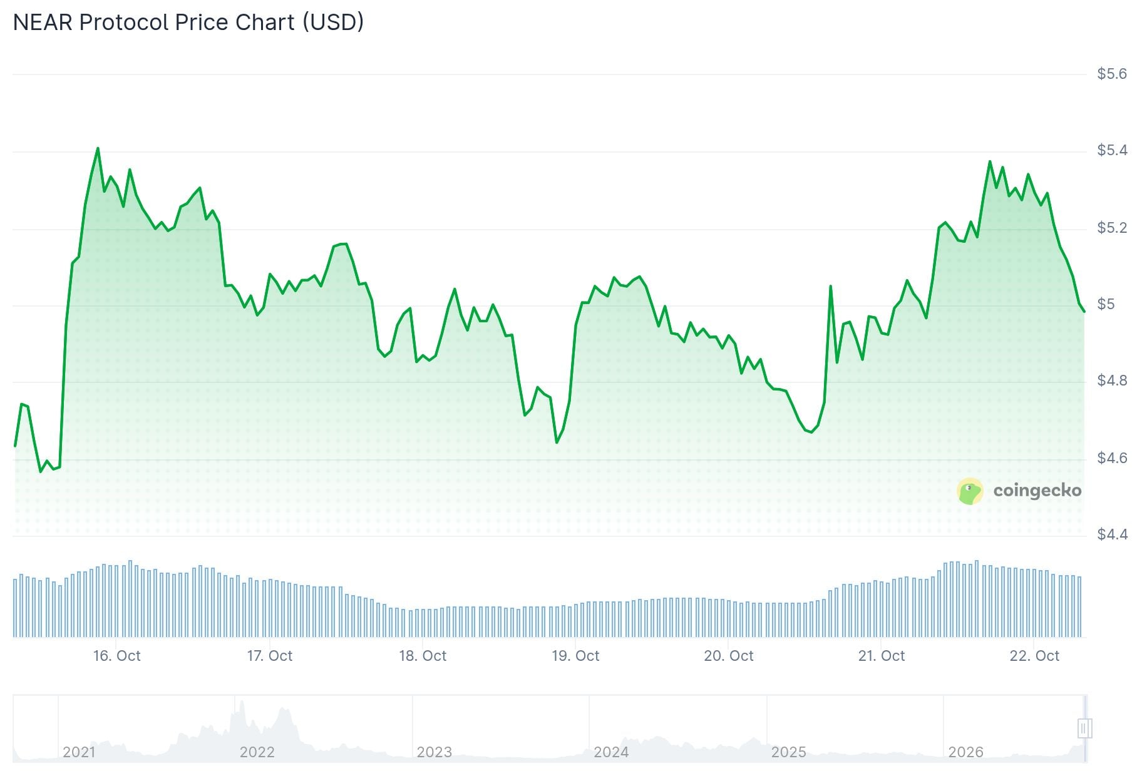This screenshot has width=1142, height=781.
Task: Click the $4.4 price axis label
Action: pyautogui.click(x=1112, y=534)
